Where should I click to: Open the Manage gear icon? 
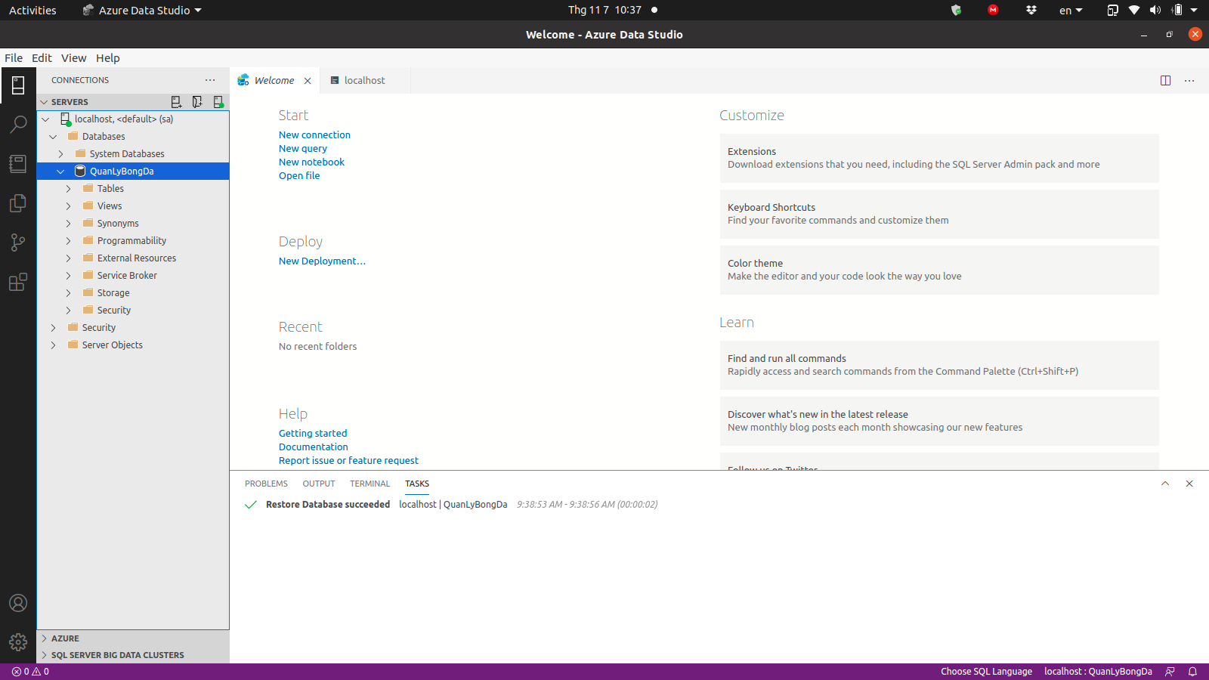coord(18,642)
